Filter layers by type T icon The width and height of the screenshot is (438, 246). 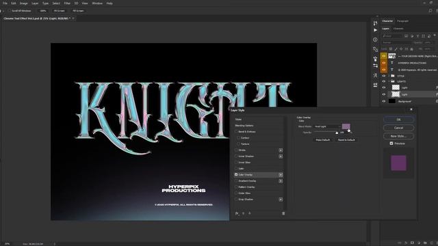pos(417,36)
